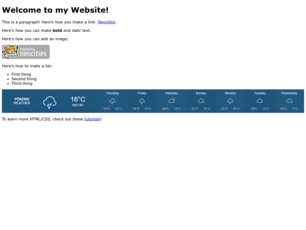Click the 'light rain' condition text
Screen dimensions: 306x230
[78, 105]
